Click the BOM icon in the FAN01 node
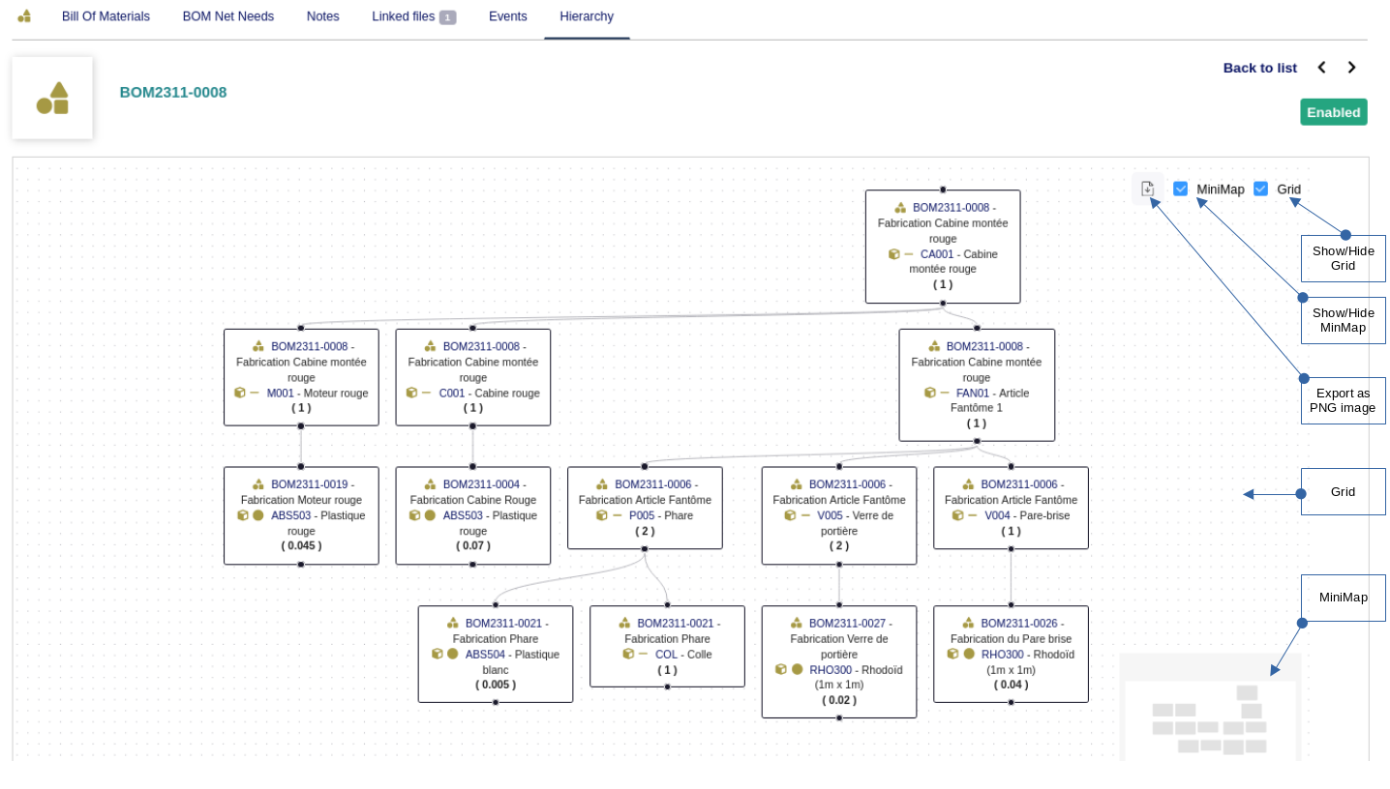This screenshot has width=1390, height=789. [x=934, y=346]
